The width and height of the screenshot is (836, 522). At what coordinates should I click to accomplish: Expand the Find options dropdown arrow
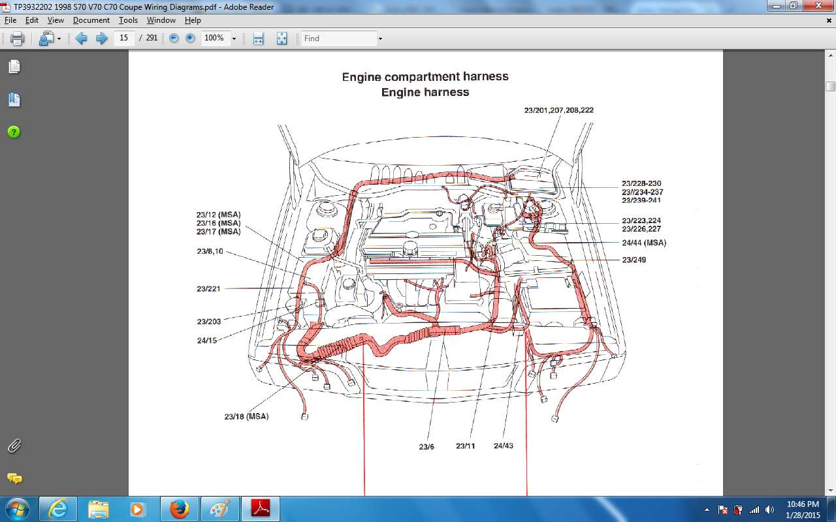coord(380,38)
